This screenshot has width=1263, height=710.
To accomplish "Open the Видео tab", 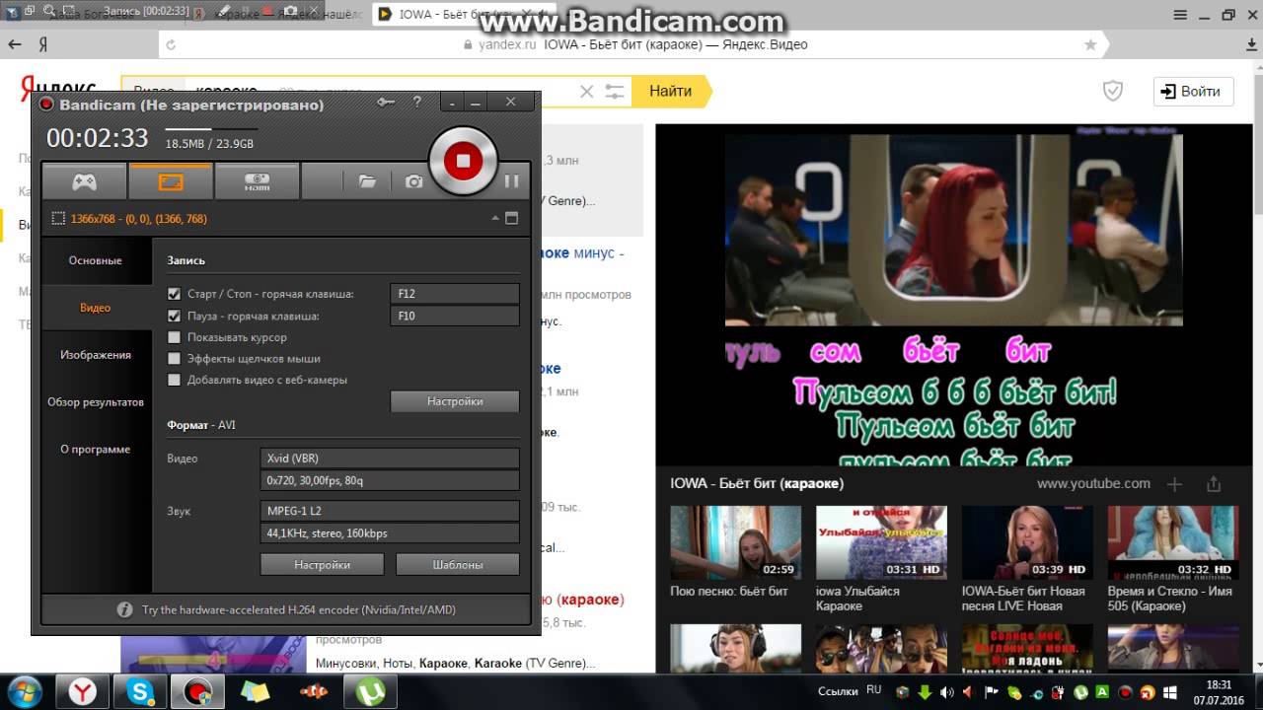I will click(x=96, y=308).
